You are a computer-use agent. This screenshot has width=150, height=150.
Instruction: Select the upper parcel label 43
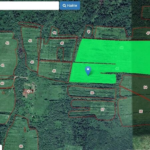[x=30, y=41]
